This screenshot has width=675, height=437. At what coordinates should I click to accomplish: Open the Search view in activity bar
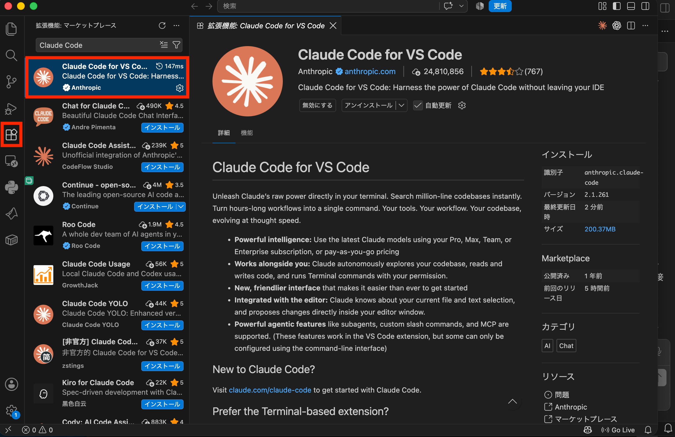pos(11,55)
